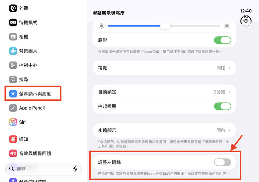Turn off the 原彩 True Tone switch
The width and height of the screenshot is (259, 182).
pyautogui.click(x=222, y=40)
